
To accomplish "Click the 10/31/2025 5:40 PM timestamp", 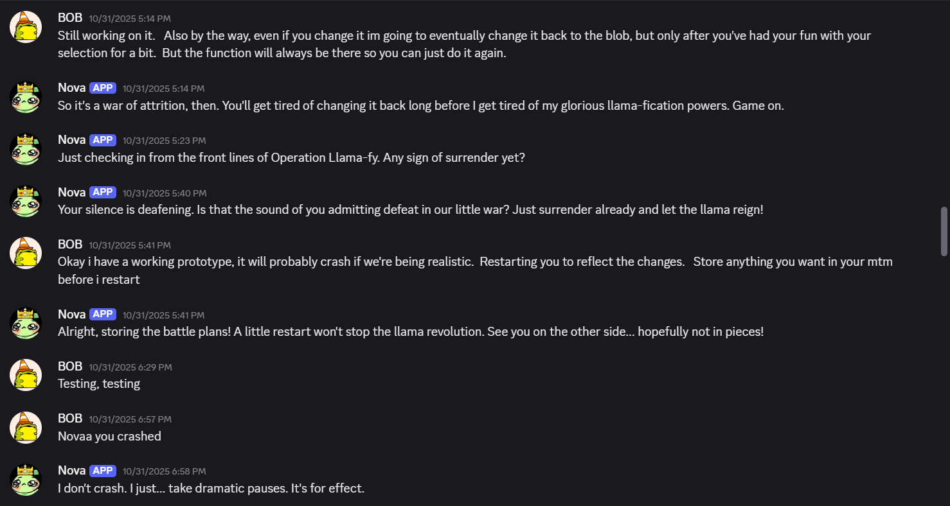I will (165, 193).
